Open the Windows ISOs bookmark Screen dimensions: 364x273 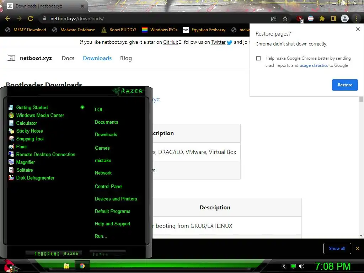click(x=160, y=30)
